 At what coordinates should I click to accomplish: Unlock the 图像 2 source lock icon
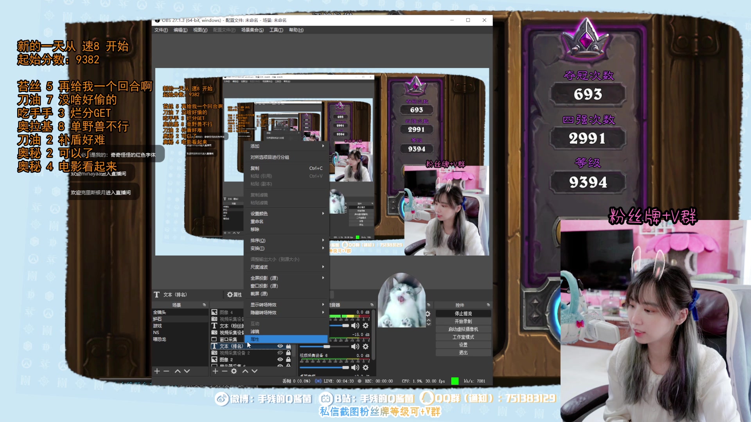pos(288,359)
